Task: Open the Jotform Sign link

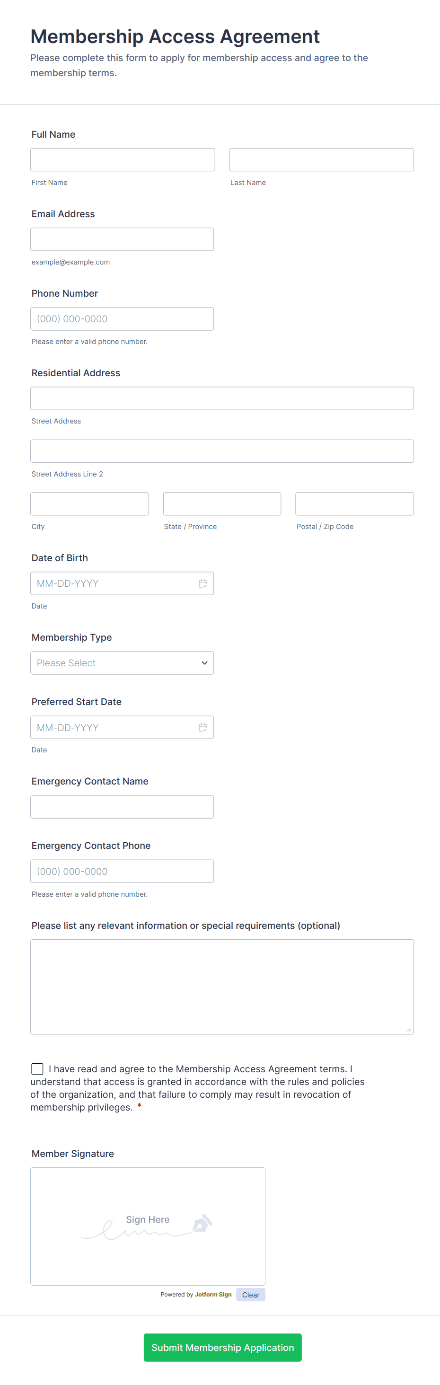Action: [x=213, y=1295]
